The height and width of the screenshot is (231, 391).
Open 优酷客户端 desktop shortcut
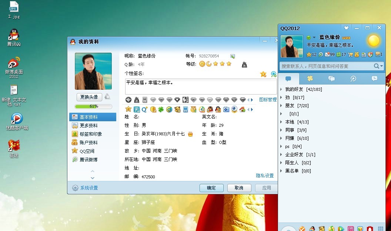pyautogui.click(x=17, y=122)
